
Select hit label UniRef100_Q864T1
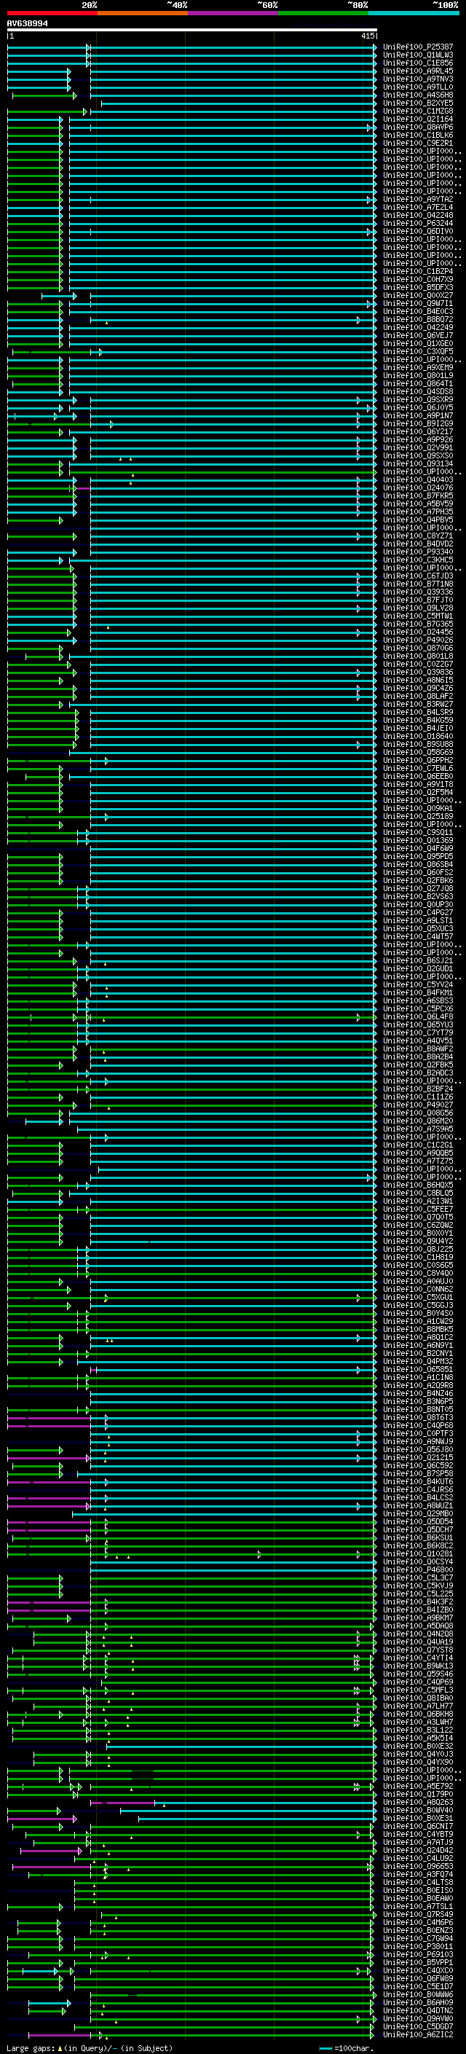click(418, 383)
